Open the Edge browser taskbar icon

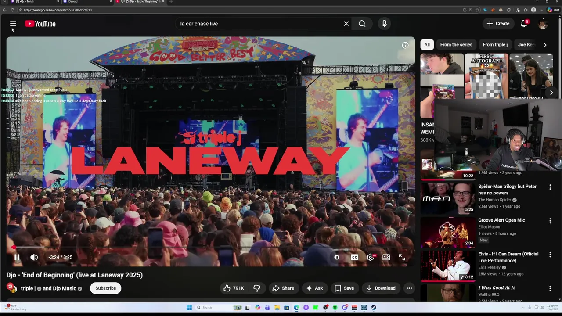[296, 308]
